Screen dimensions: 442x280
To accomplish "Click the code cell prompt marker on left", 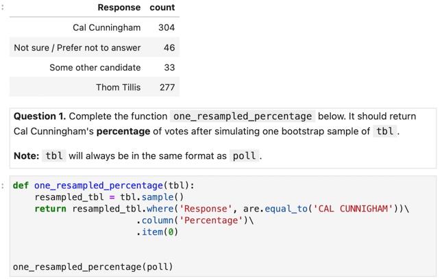I will (x=3, y=186).
